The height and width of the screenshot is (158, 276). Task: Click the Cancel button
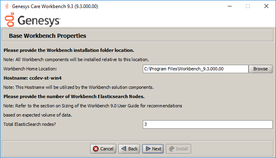[103, 149]
